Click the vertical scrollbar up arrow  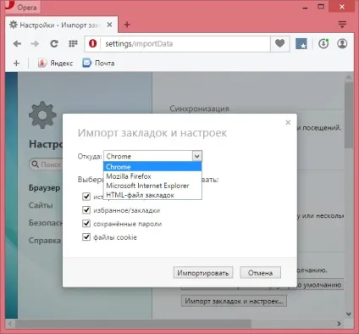(x=349, y=77)
